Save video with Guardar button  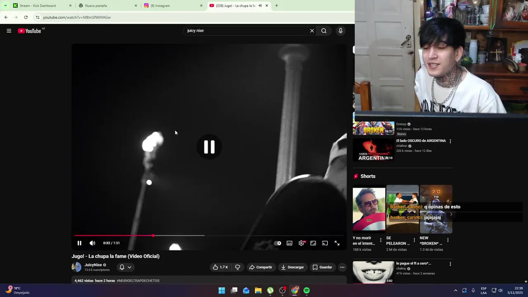322,267
